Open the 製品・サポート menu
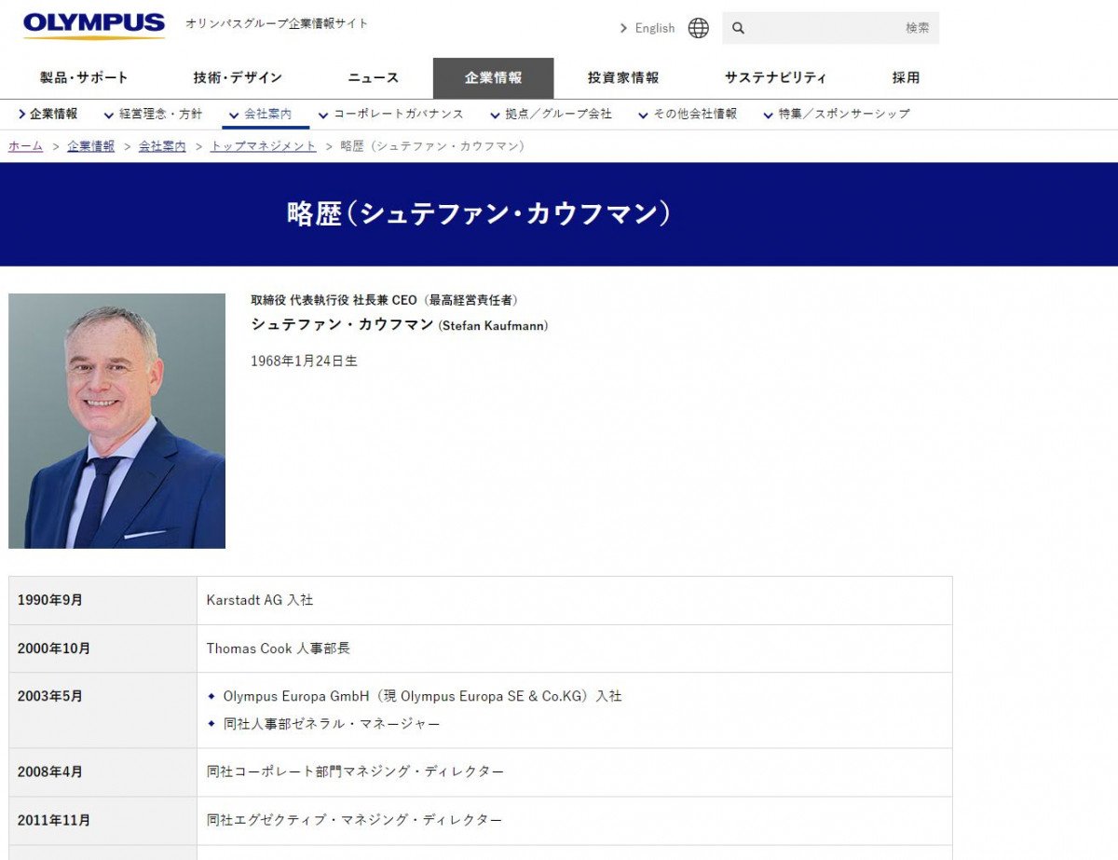The width and height of the screenshot is (1118, 860). [84, 78]
